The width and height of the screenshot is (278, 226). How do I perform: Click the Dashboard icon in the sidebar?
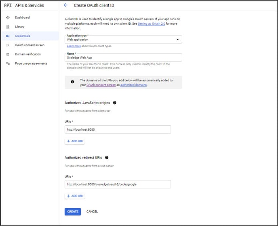click(8, 17)
